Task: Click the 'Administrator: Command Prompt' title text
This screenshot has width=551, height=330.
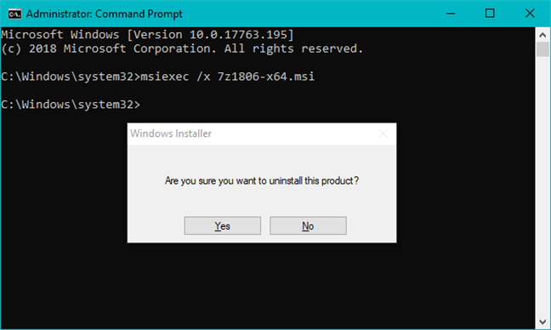Action: tap(104, 14)
